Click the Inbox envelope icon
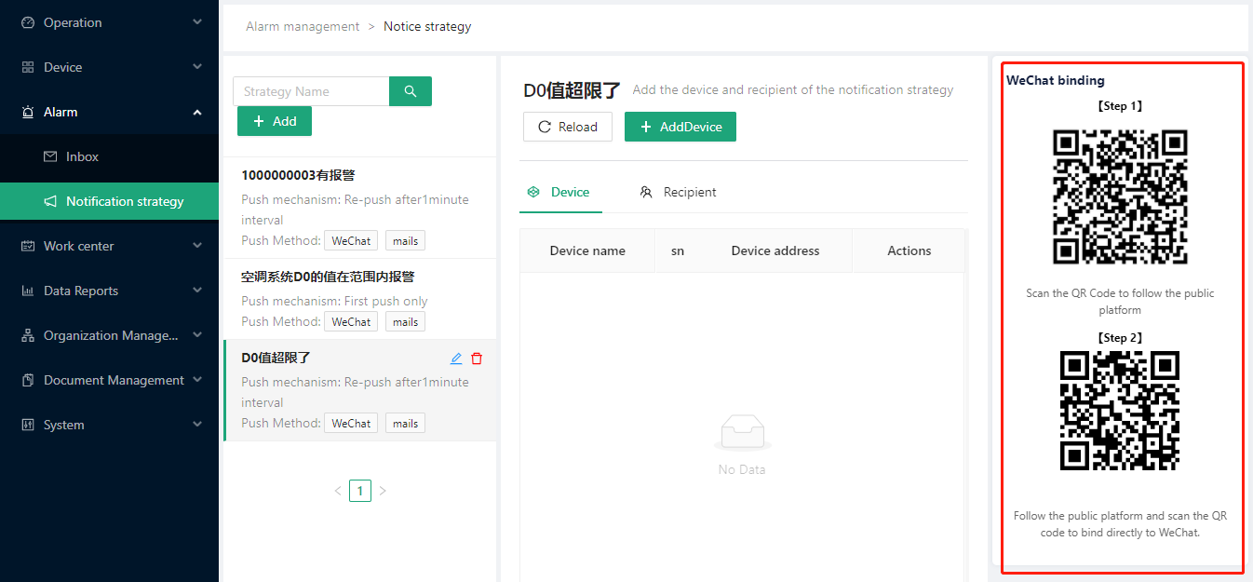The image size is (1253, 582). coord(50,156)
